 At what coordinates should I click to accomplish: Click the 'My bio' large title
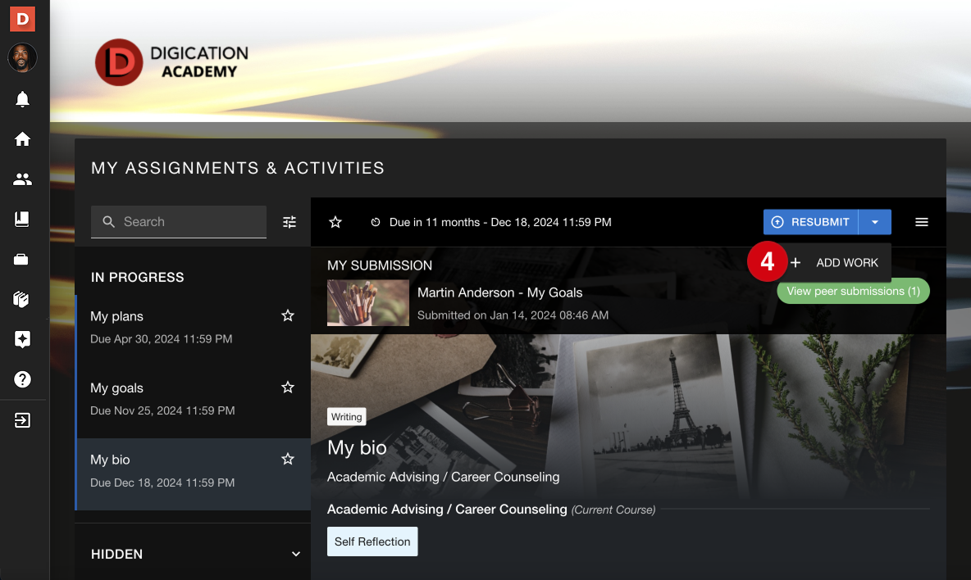357,447
